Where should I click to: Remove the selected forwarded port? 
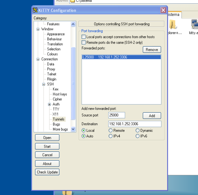click(x=152, y=49)
